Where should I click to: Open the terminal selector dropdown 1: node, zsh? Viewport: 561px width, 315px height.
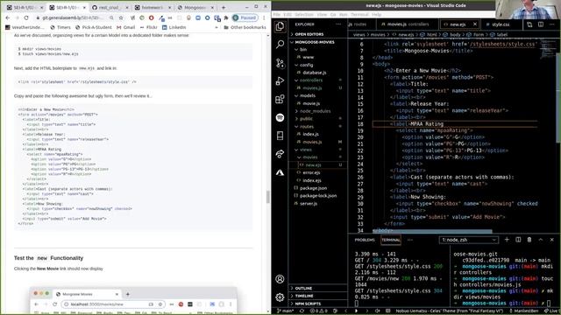coord(469,240)
